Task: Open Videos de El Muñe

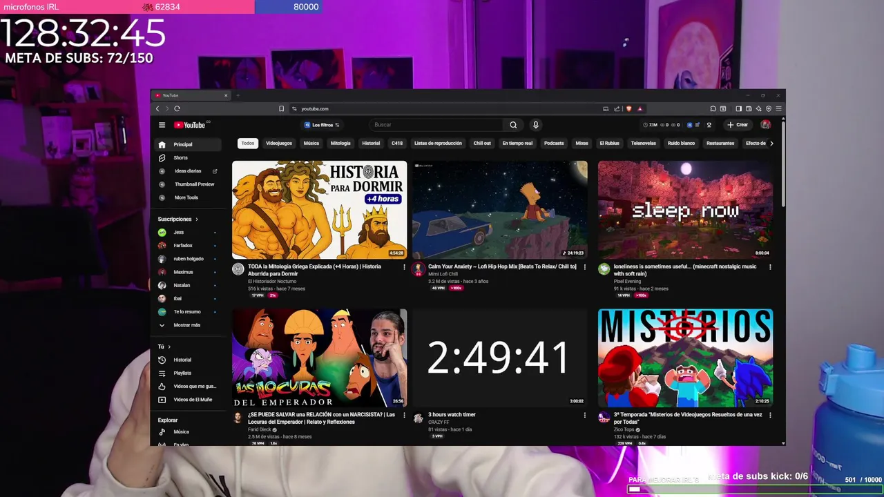Action: pos(189,400)
